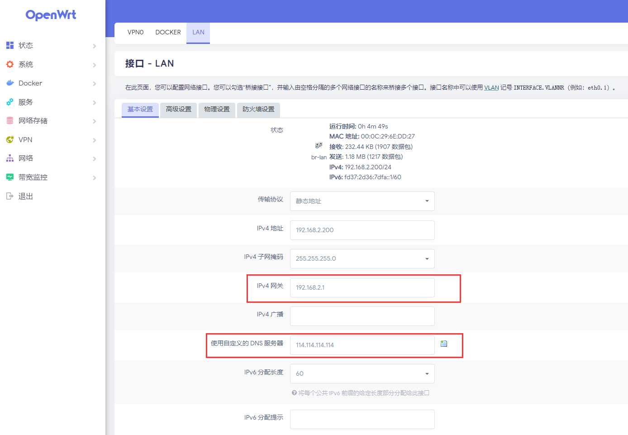Click the 服务 gears icon in sidebar

click(x=10, y=102)
